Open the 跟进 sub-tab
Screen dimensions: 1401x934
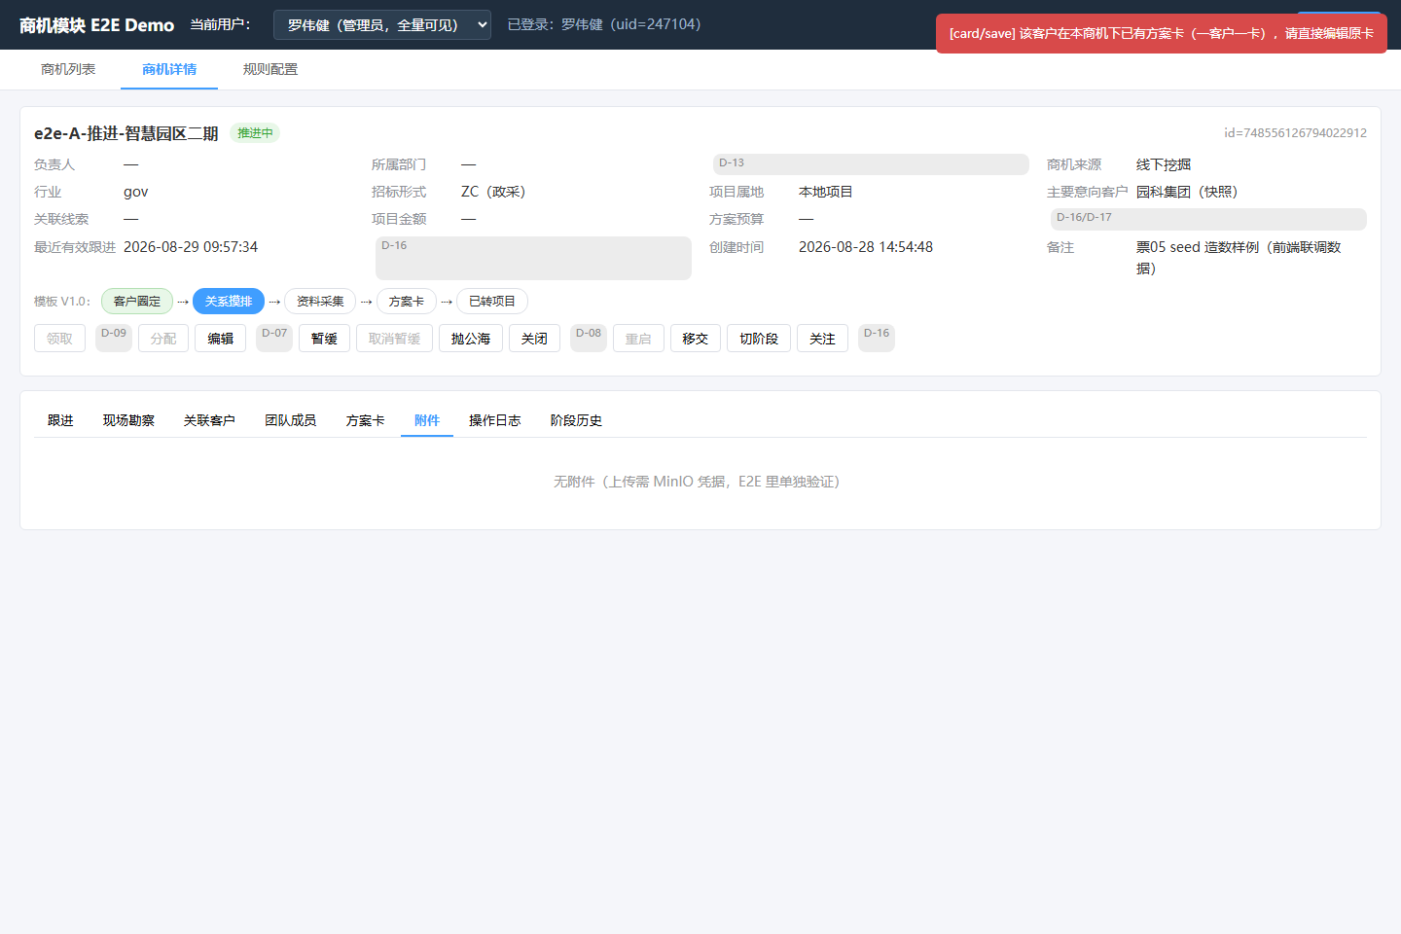tap(60, 420)
